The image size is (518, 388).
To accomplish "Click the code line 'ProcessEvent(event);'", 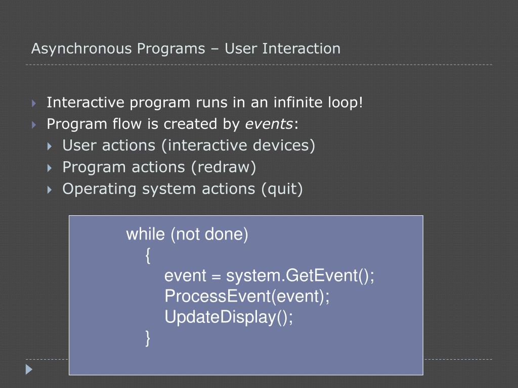I will coord(247,296).
